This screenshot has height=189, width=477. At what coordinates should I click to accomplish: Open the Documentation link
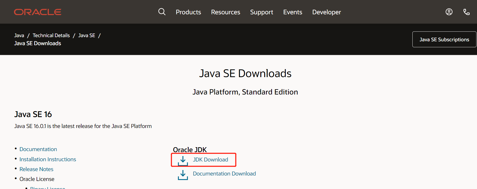tap(38, 149)
